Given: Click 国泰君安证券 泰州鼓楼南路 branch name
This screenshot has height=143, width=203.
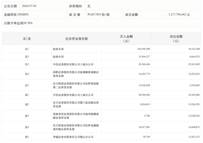Looking at the screenshot, I should (x=76, y=116).
